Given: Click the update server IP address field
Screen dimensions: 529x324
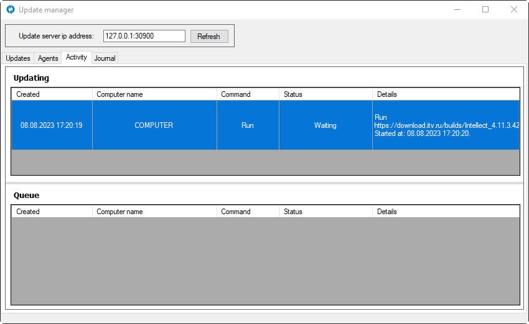Looking at the screenshot, I should (144, 36).
